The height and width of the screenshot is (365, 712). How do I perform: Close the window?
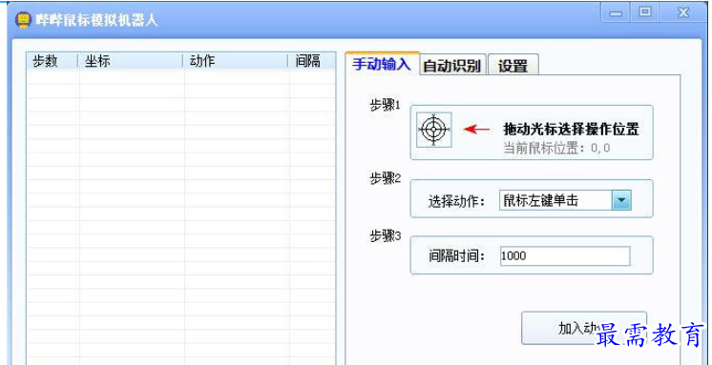(682, 12)
